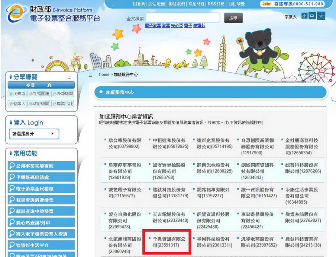Open the 台灣國際商業機器 (11917900) entry

257,146
